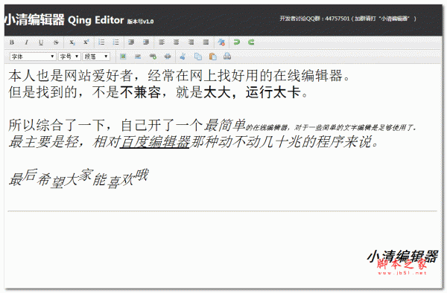Open the 字号 font size dropdown
Screen dimensions: 447x293
click(x=69, y=57)
